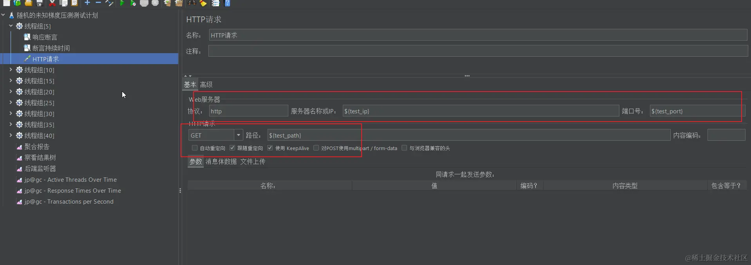Select jp@gc - Active Threads Over Time
751x265 pixels.
tap(71, 180)
